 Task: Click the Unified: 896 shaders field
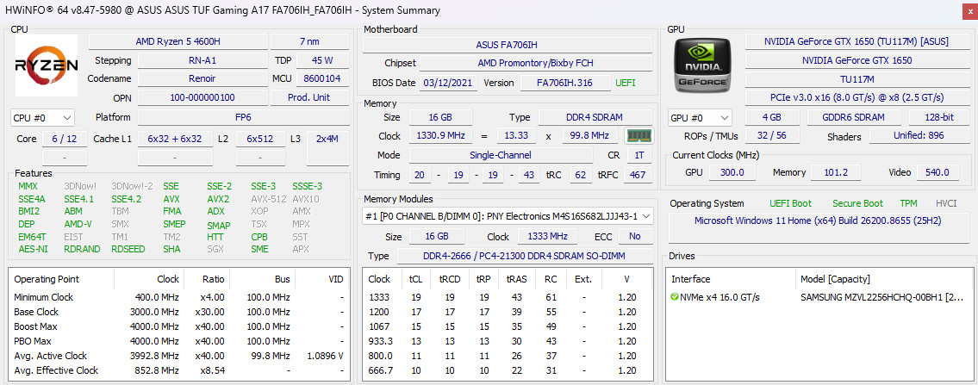click(919, 136)
